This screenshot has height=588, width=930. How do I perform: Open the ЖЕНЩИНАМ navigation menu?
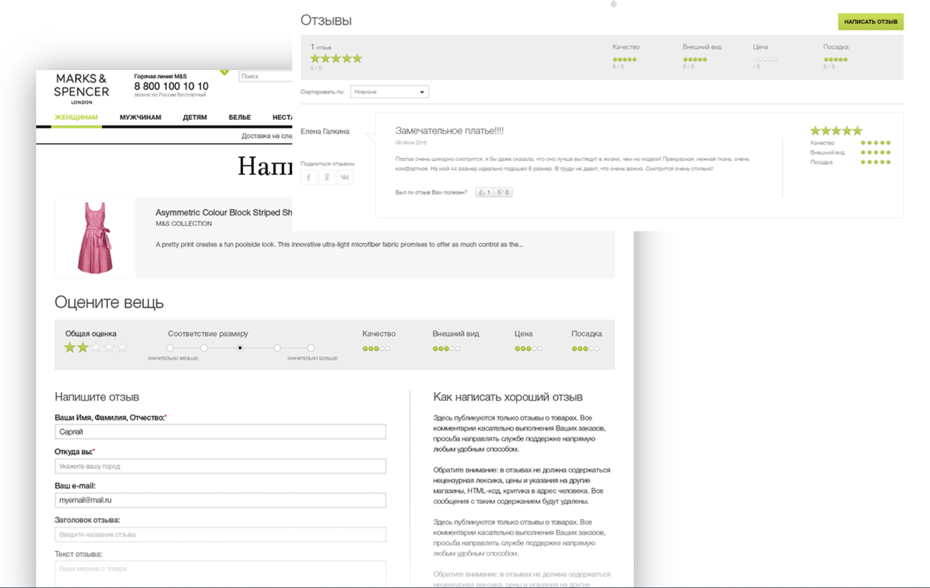[76, 118]
